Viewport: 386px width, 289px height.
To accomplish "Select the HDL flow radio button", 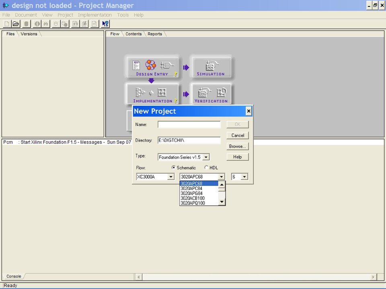I will 206,168.
